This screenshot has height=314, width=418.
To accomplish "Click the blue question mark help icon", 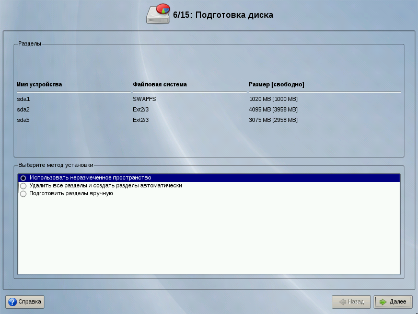I will tap(12, 302).
